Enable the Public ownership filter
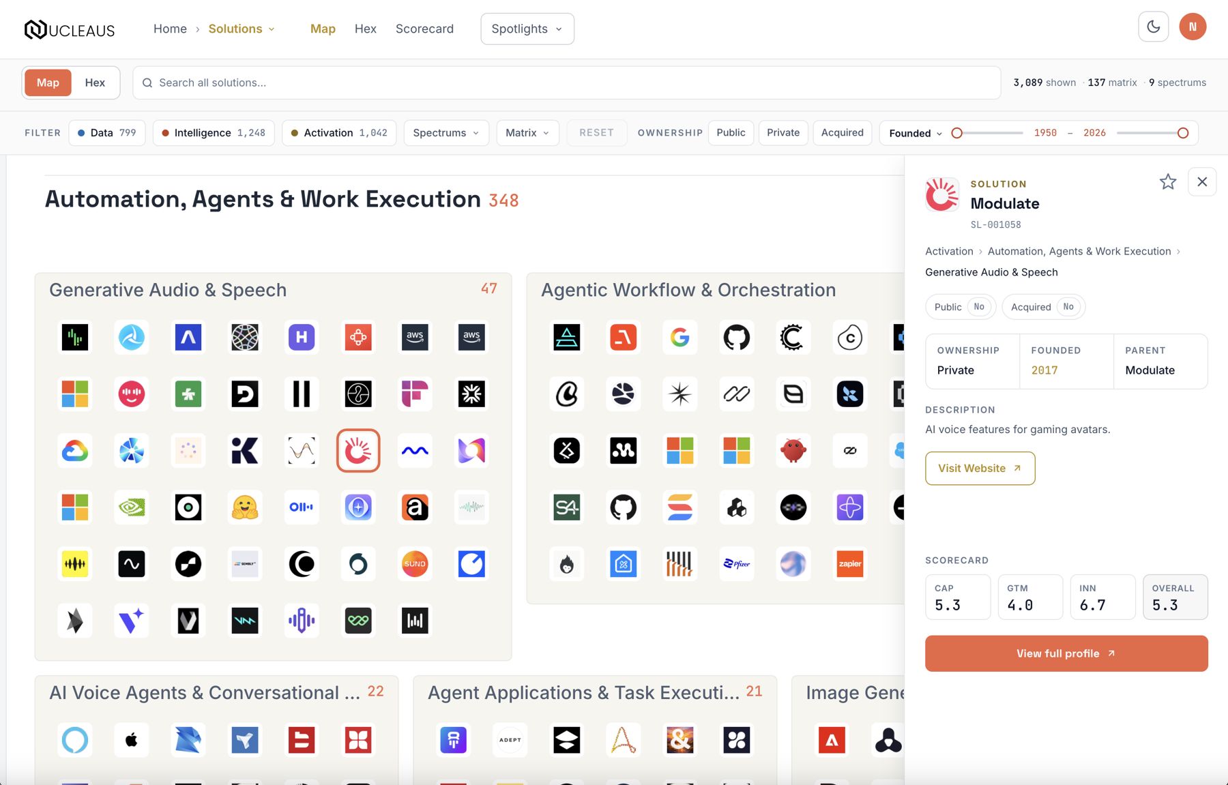Viewport: 1228px width, 785px height. tap(731, 133)
